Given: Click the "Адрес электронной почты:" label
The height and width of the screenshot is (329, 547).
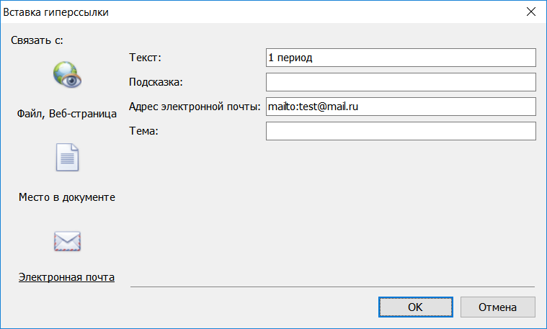Looking at the screenshot, I should (x=195, y=107).
